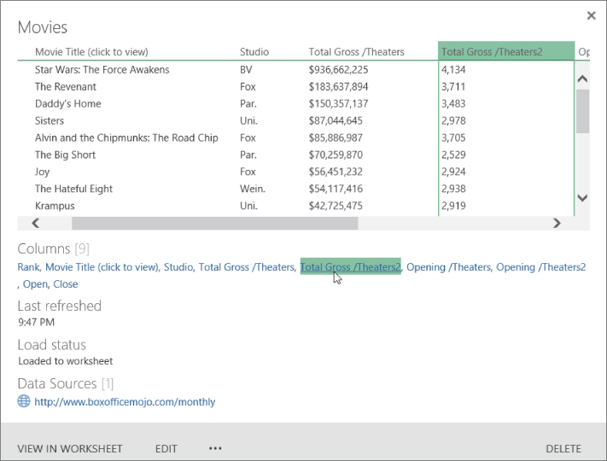
Task: Click the preview vertical scroll down arrow
Action: pyautogui.click(x=582, y=198)
